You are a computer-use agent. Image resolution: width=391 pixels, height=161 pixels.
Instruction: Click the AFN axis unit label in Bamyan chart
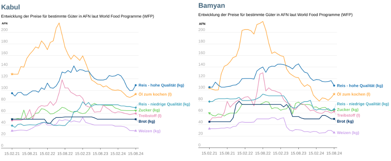click(x=202, y=24)
